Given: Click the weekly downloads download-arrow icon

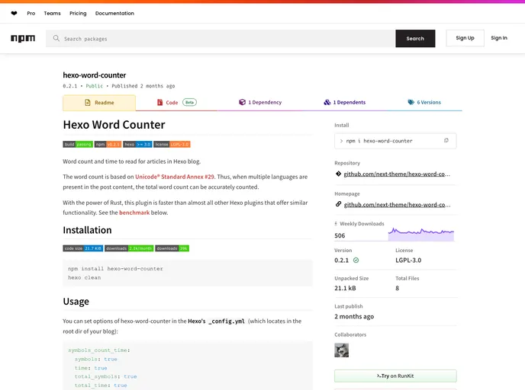Looking at the screenshot, I should tap(336, 224).
